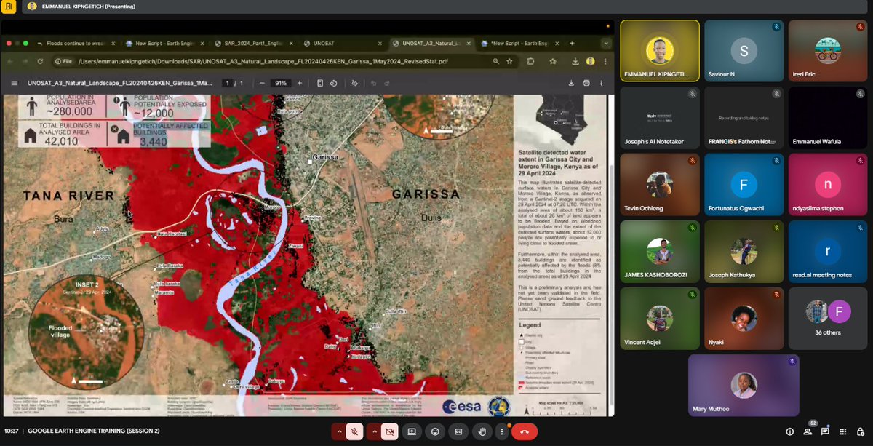The image size is (873, 446).
Task: Turn on the camera in the call bar
Action: click(389, 431)
